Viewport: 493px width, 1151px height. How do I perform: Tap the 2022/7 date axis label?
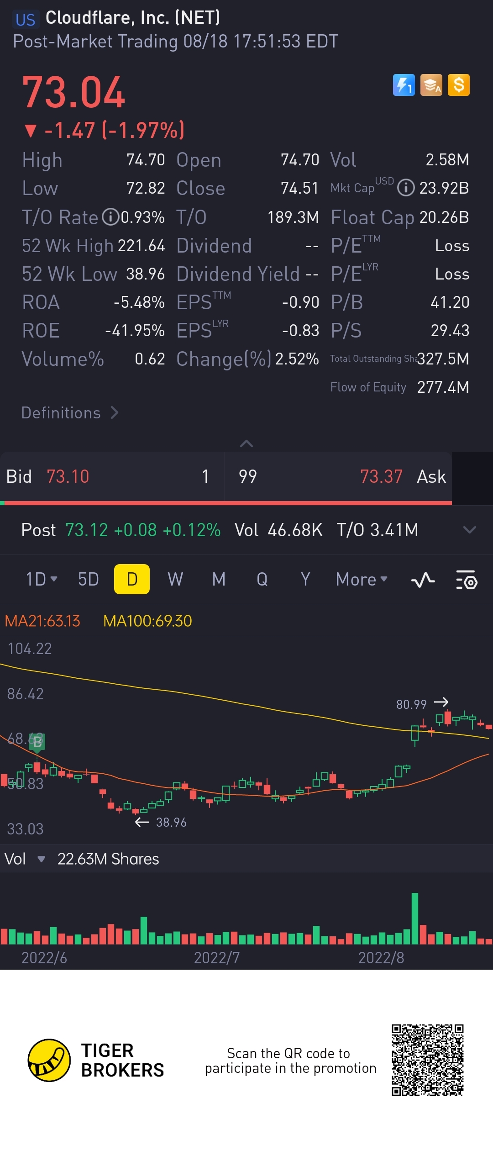(x=217, y=958)
